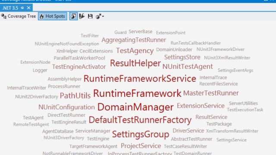Close the .NET 3.5 tab
276x155 pixels.
pos(29,8)
